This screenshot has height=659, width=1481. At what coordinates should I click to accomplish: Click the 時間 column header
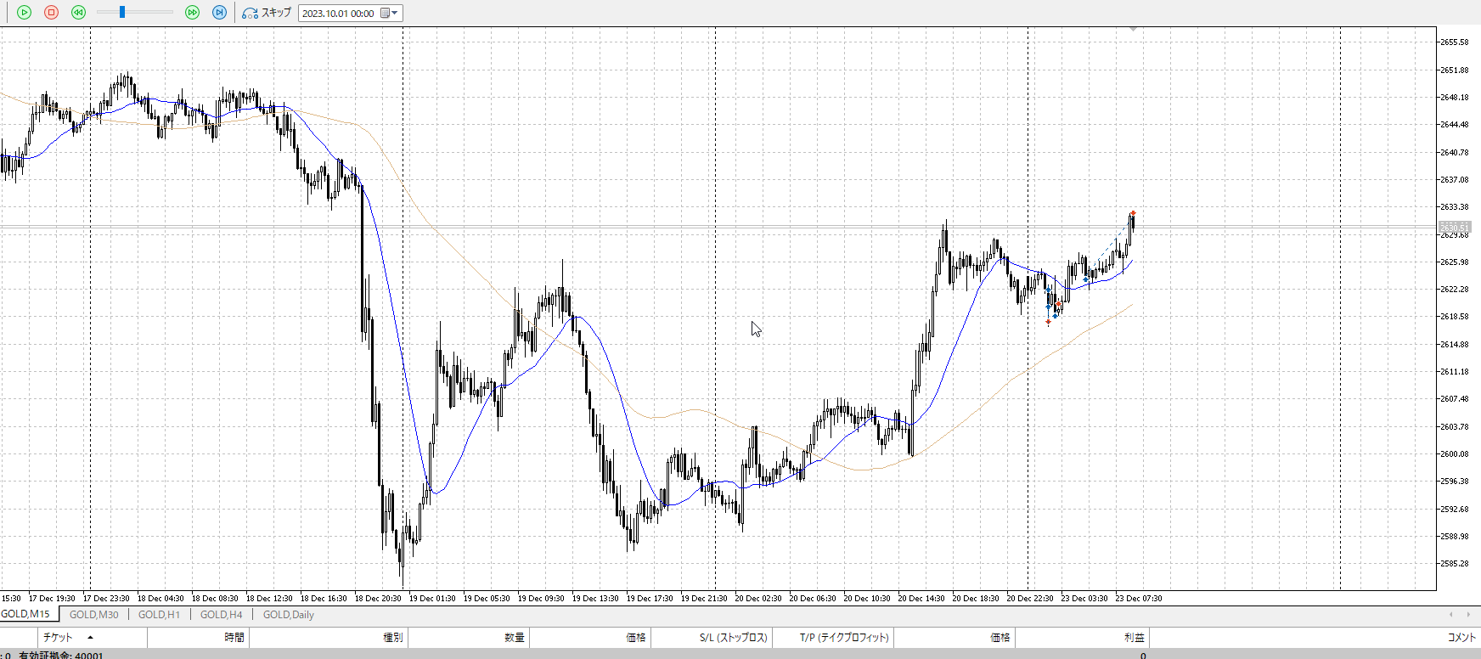click(x=234, y=637)
